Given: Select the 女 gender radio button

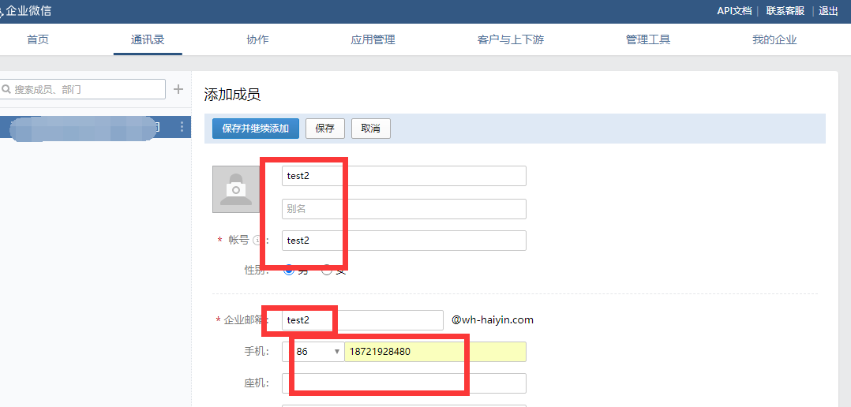Looking at the screenshot, I should click(326, 270).
